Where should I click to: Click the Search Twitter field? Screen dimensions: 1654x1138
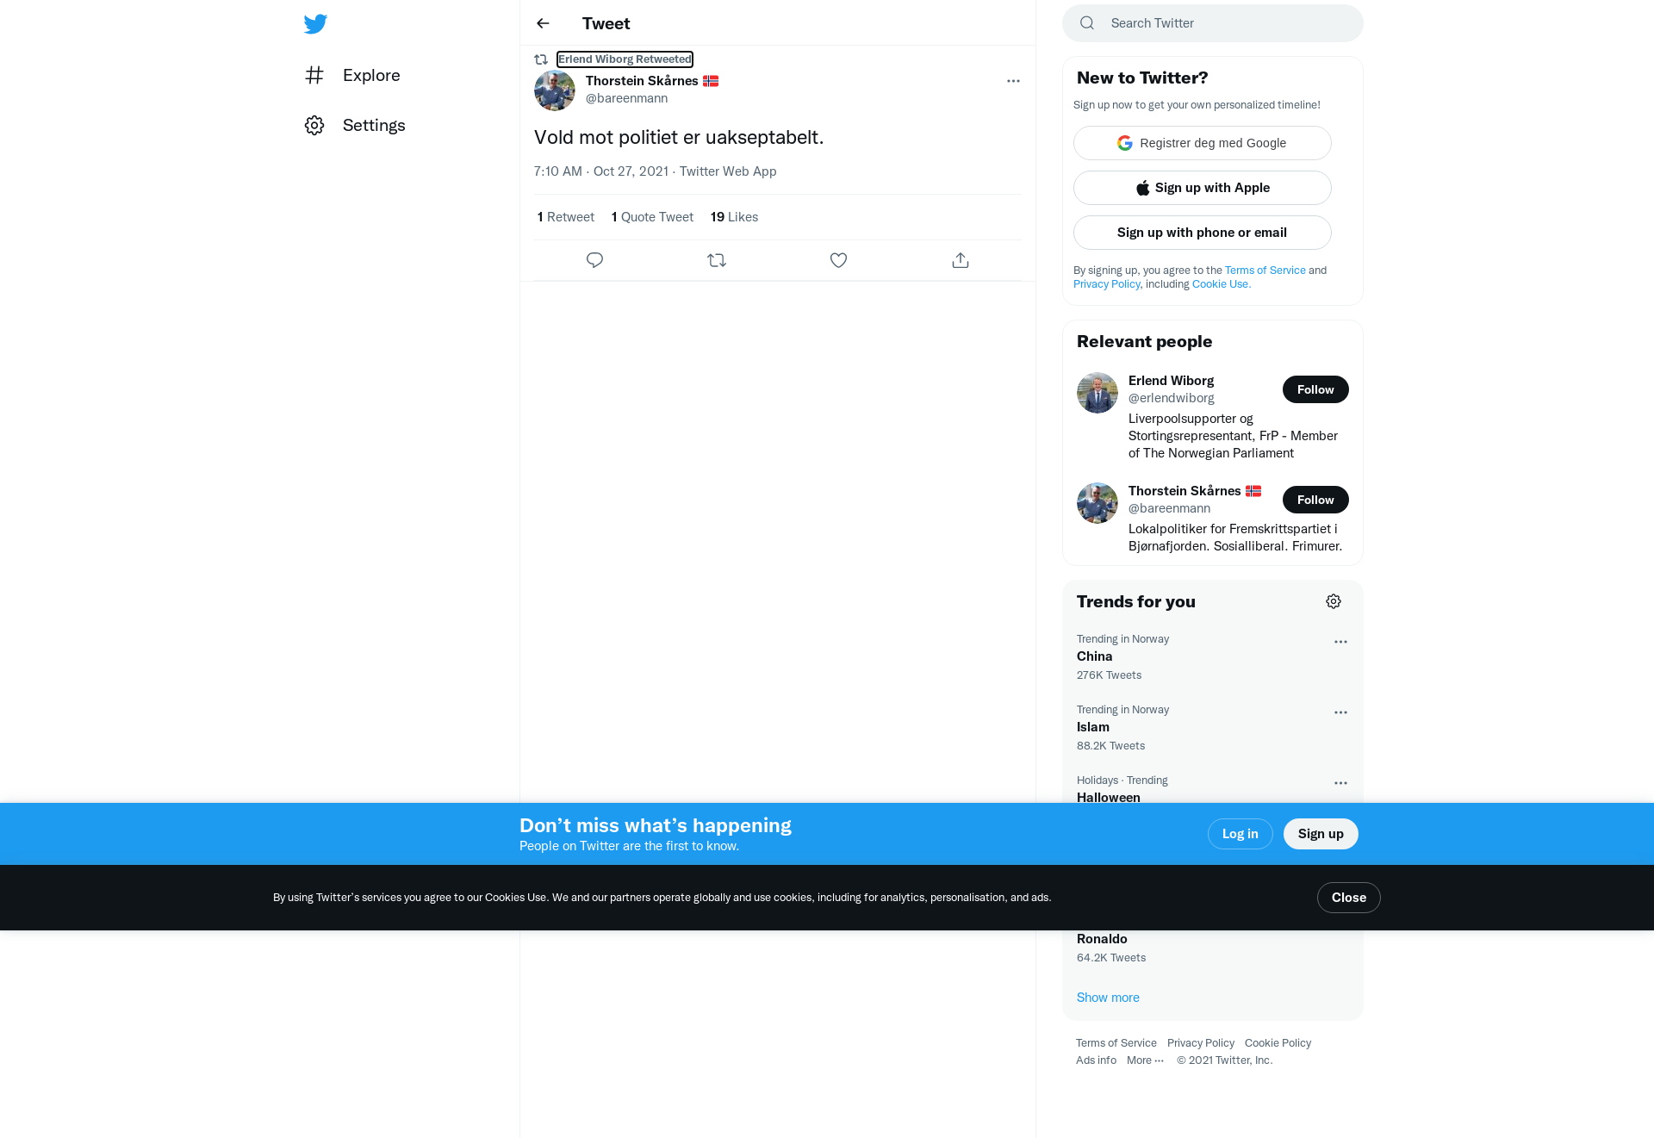coord(1213,23)
